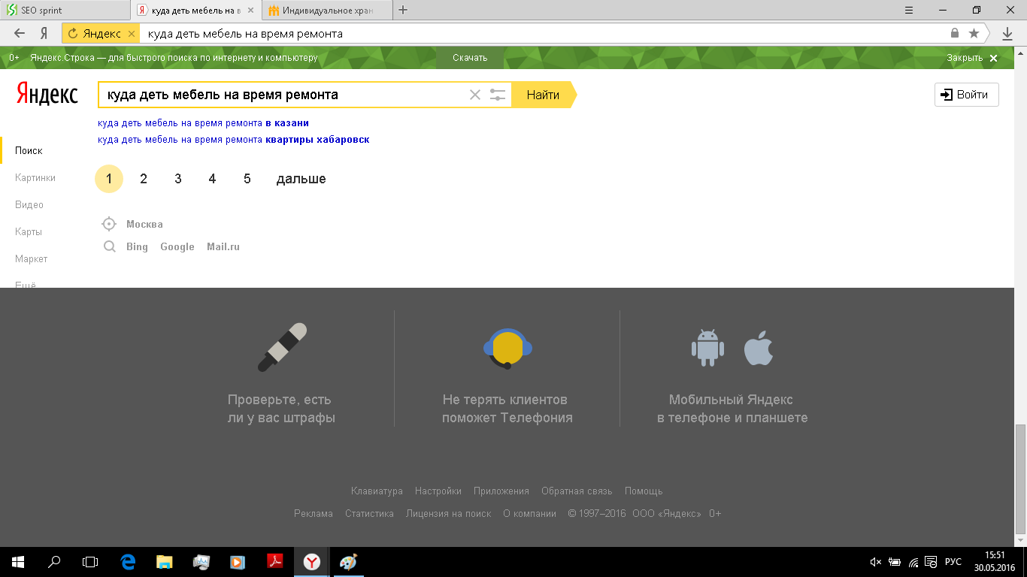The image size is (1027, 577).
Task: Search the query in Google
Action: tap(177, 247)
